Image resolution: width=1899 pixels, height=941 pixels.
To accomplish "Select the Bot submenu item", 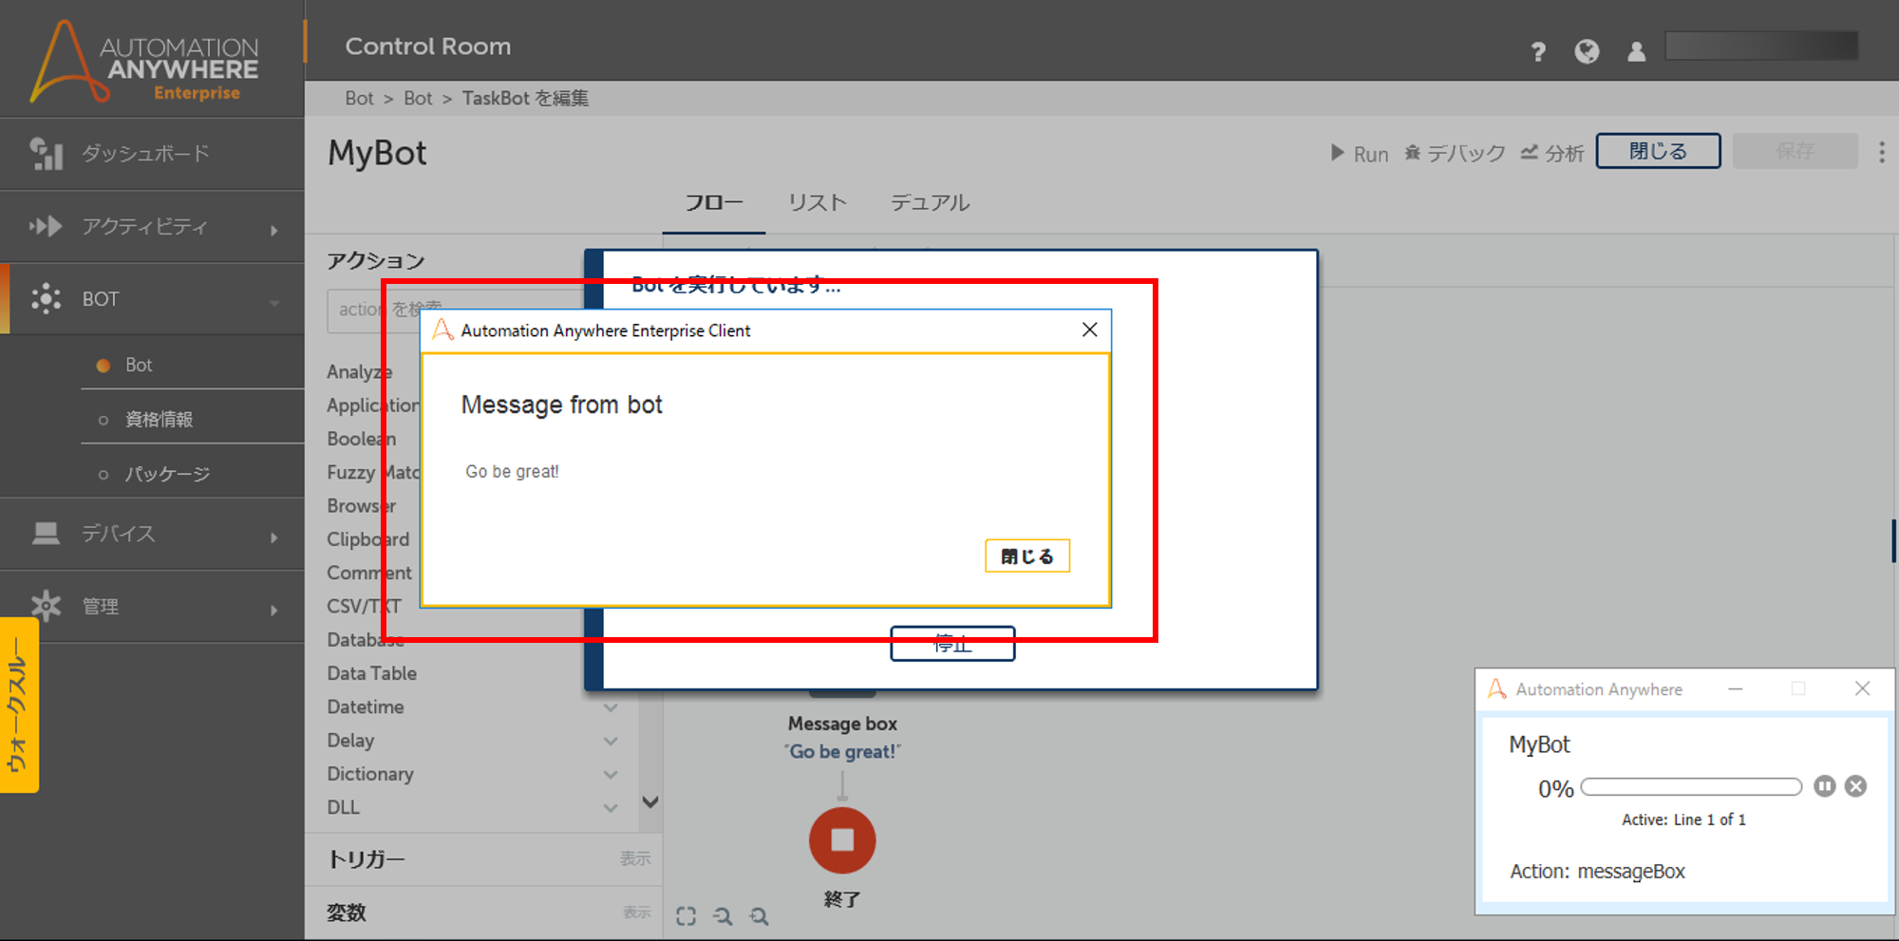I will point(139,365).
